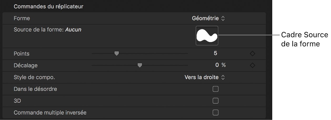Screen dimensions: 331x120
Task: Click the Points parameter label
Action: click(x=22, y=54)
